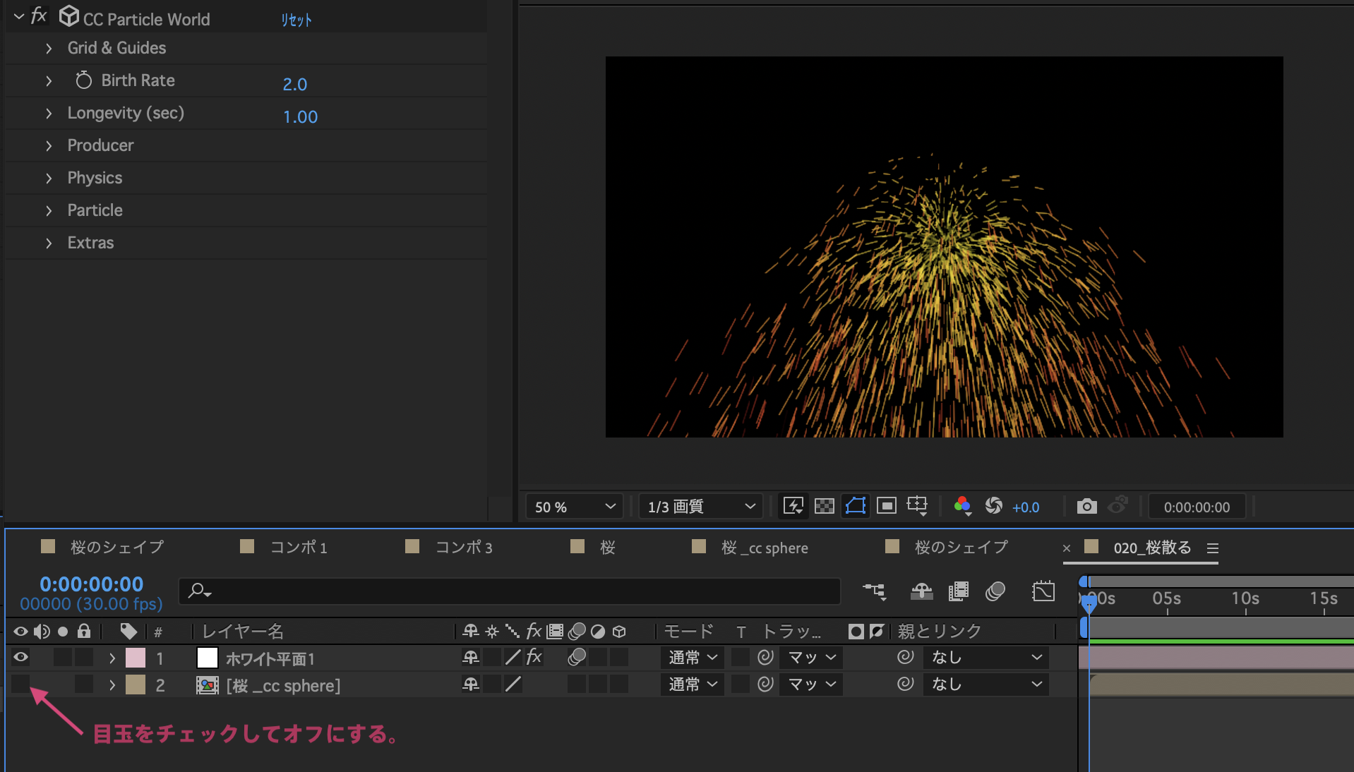
Task: Open the magnification ratio dropdown
Action: click(x=573, y=507)
